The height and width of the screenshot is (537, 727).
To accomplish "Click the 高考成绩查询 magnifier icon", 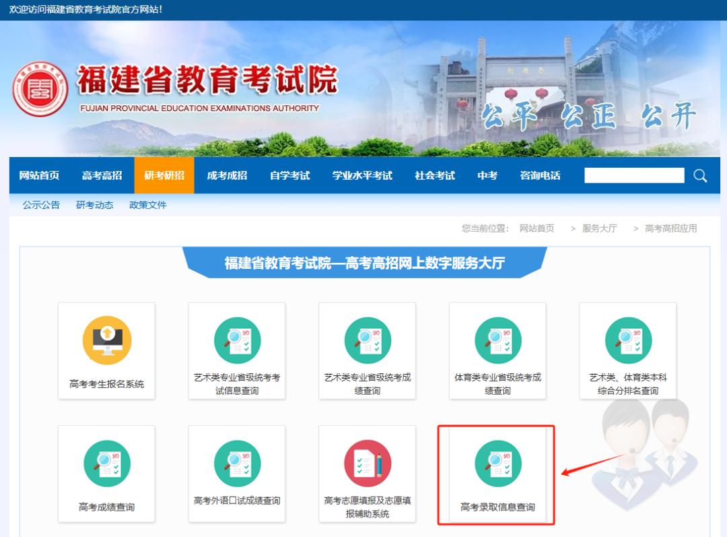I will [x=106, y=463].
